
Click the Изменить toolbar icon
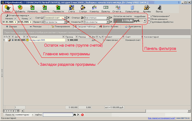pyautogui.click(x=32, y=8)
